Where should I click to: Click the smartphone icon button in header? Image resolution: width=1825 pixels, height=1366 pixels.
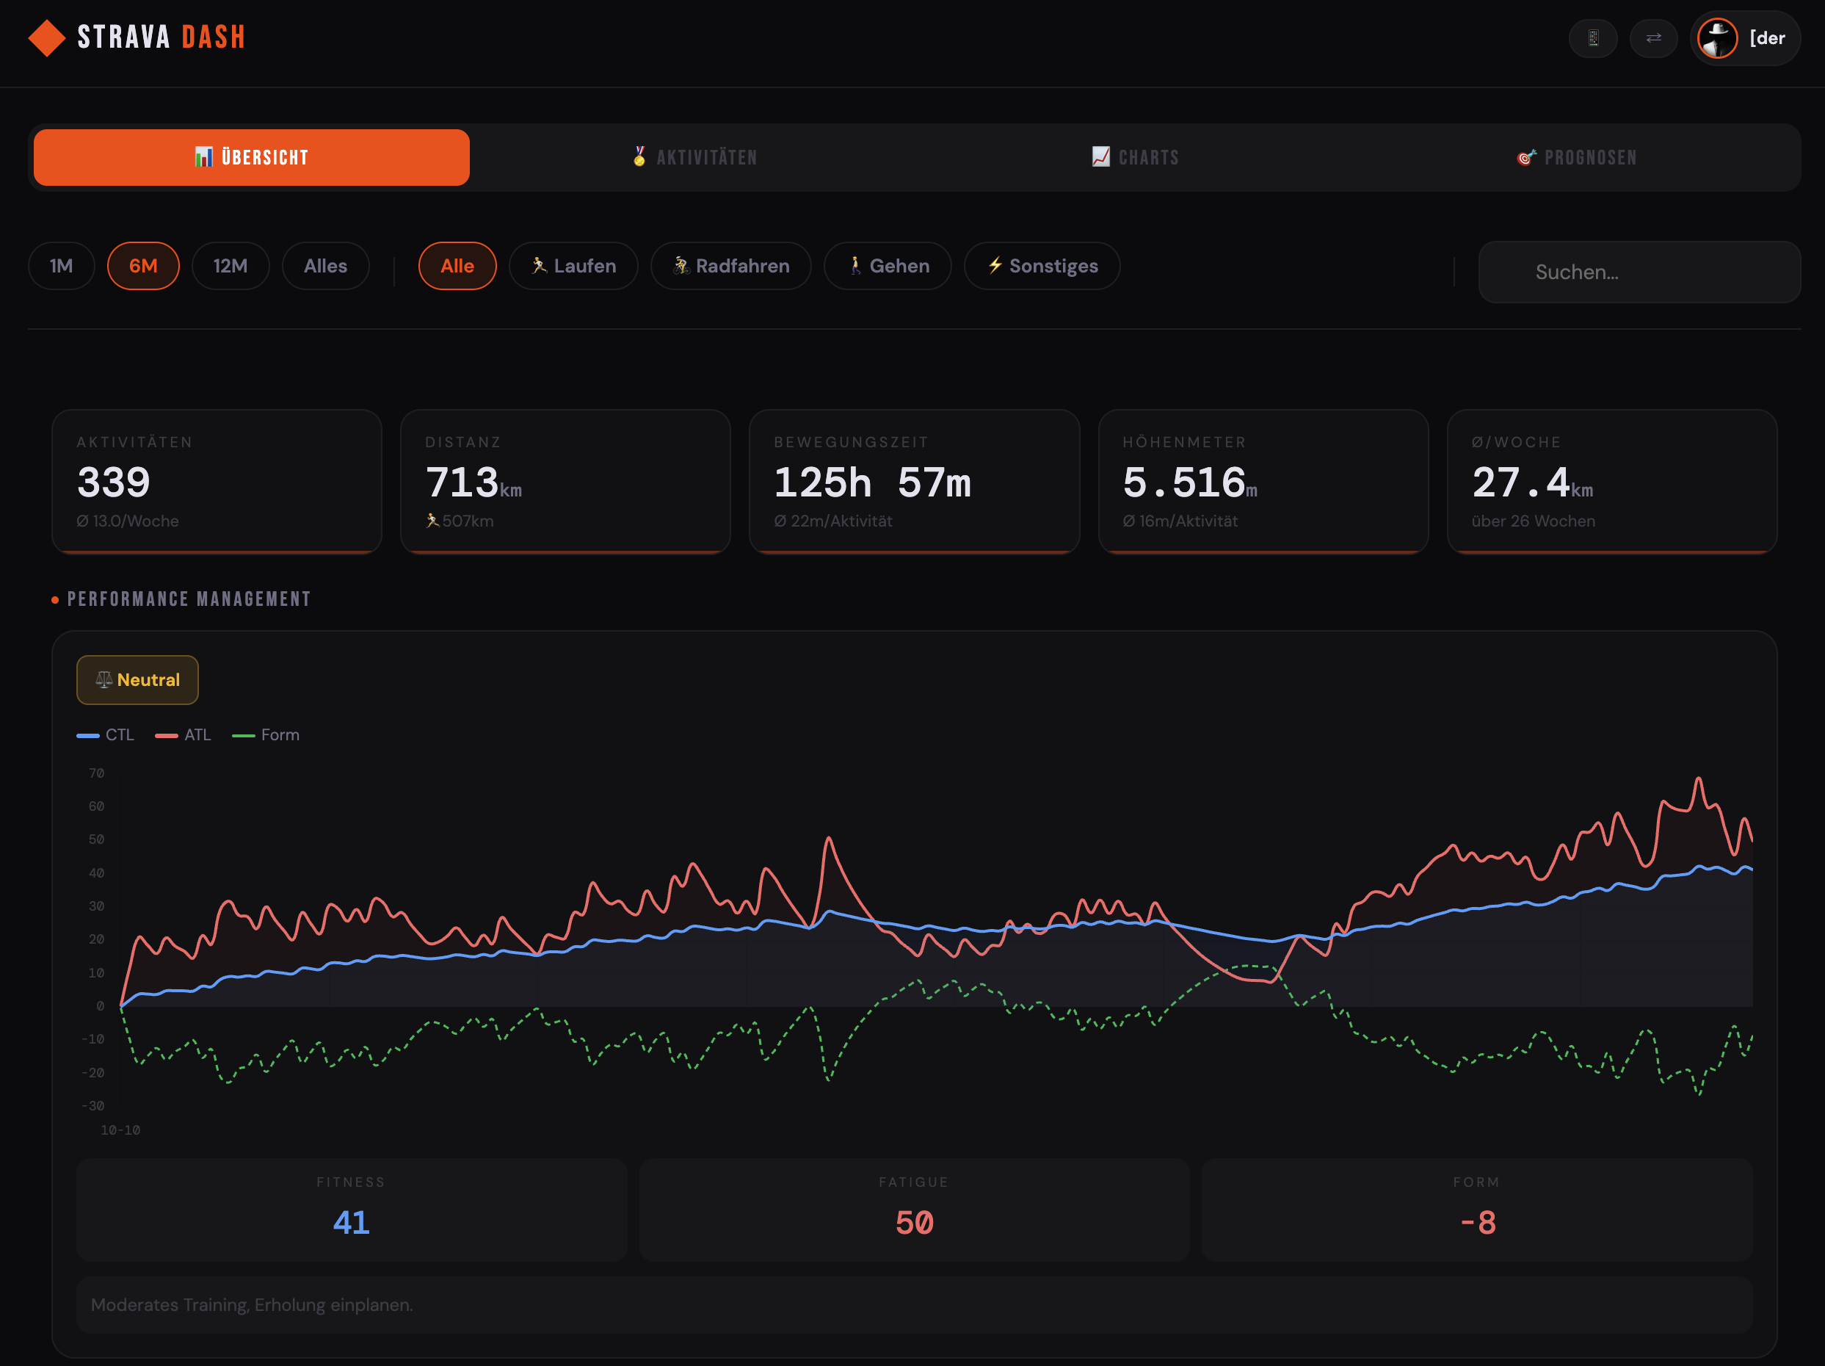coord(1592,38)
